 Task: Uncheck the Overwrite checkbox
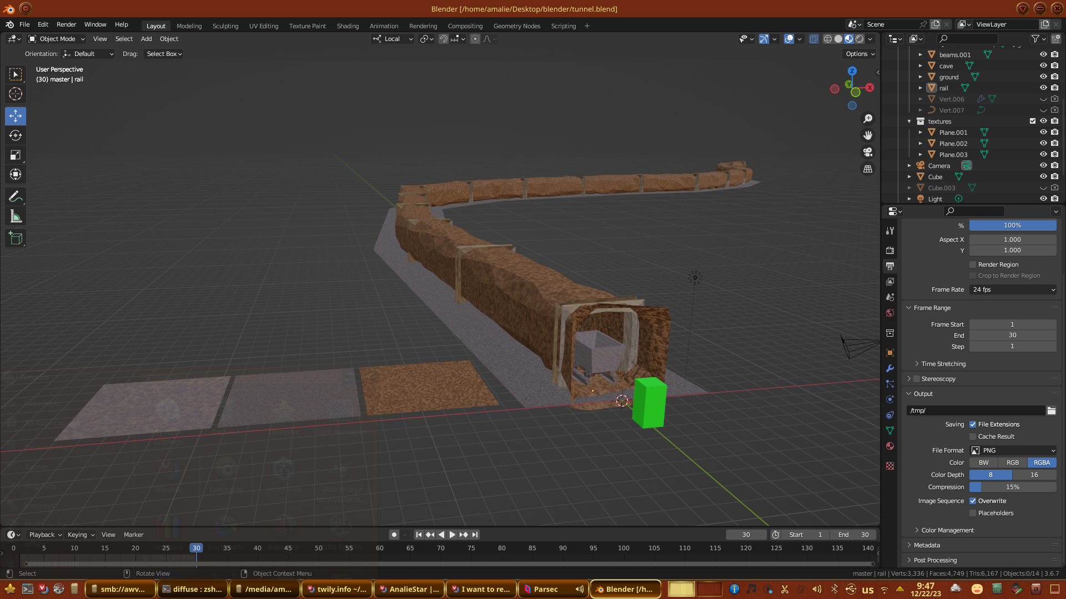tap(973, 501)
